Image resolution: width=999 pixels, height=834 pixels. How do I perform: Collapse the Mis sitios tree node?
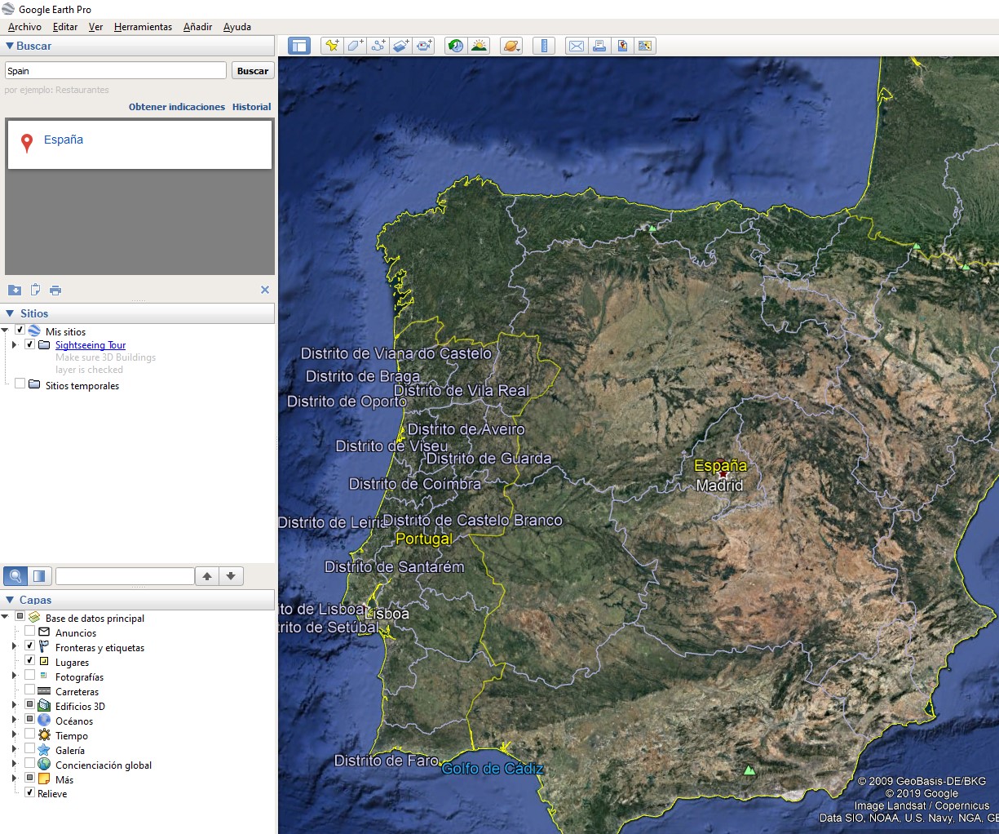(x=5, y=331)
